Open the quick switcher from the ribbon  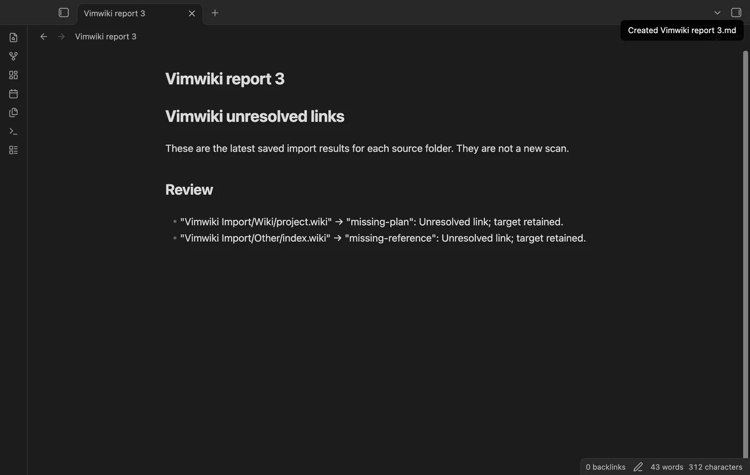coord(14,37)
